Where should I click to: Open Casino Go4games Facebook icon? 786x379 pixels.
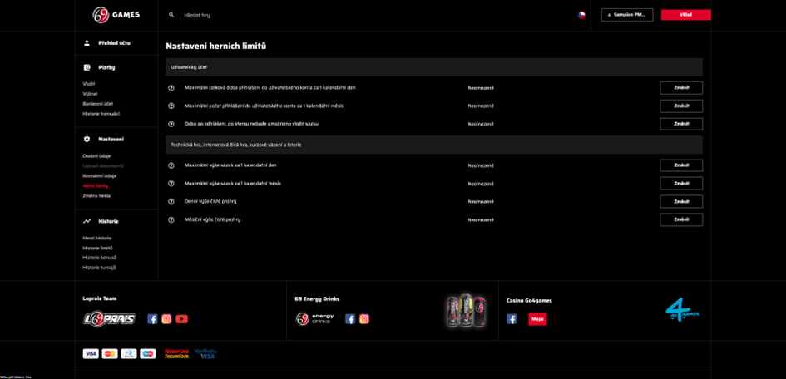pyautogui.click(x=512, y=319)
